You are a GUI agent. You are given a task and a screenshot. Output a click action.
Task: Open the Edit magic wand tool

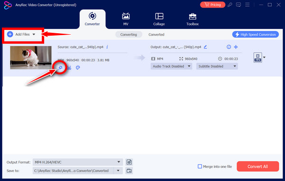60,67
